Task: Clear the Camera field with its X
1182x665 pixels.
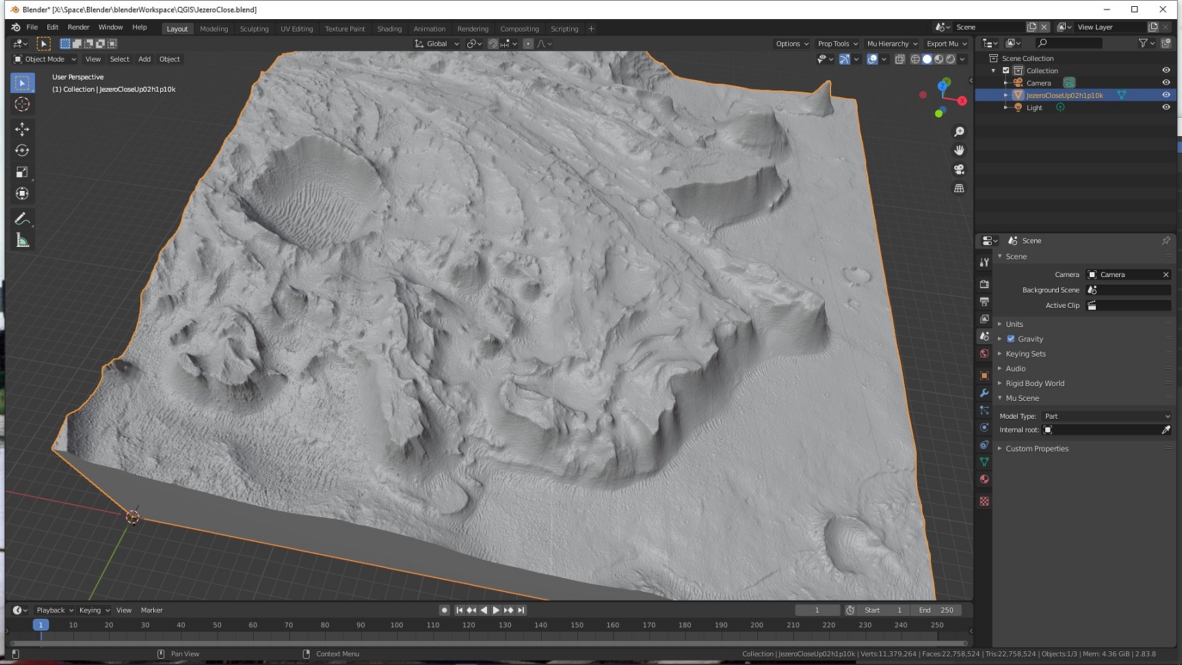Action: click(1166, 274)
